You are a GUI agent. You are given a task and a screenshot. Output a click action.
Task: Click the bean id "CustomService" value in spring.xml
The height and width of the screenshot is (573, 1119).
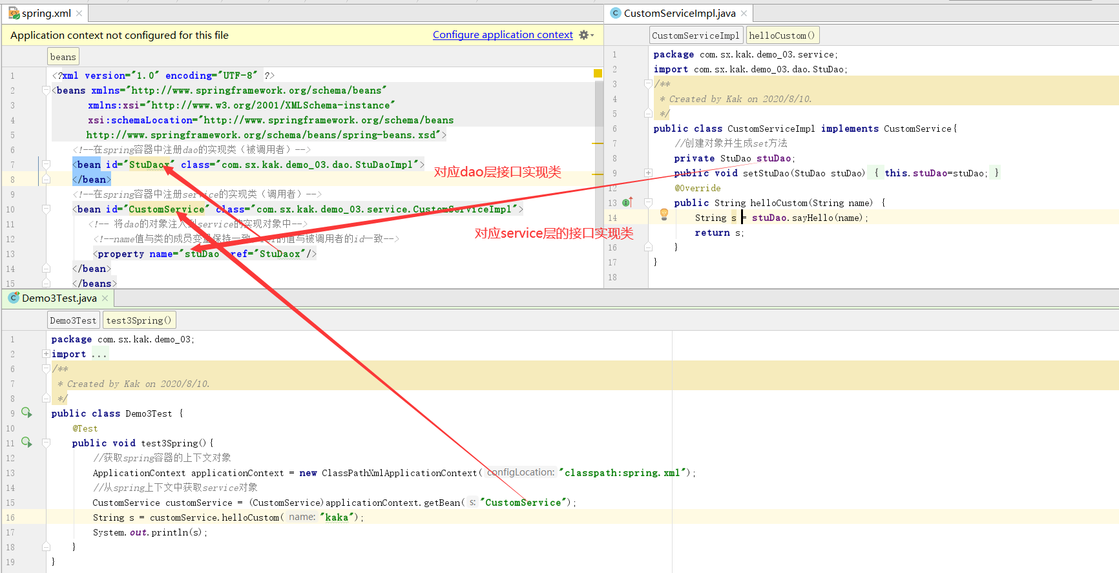click(166, 209)
